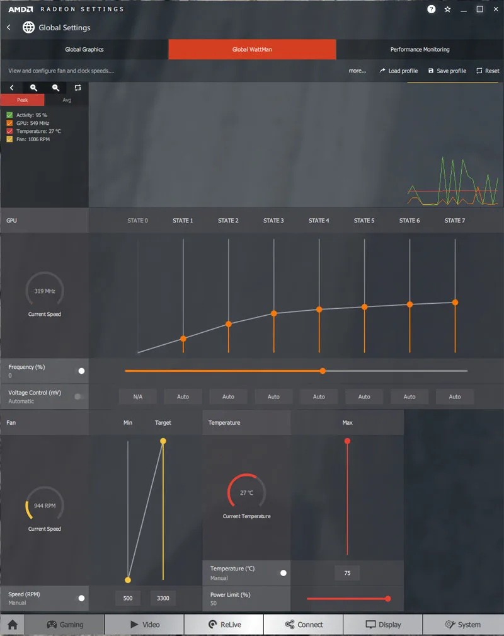Click the fan Target speed 3300 field
This screenshot has width=504, height=636.
(x=163, y=598)
